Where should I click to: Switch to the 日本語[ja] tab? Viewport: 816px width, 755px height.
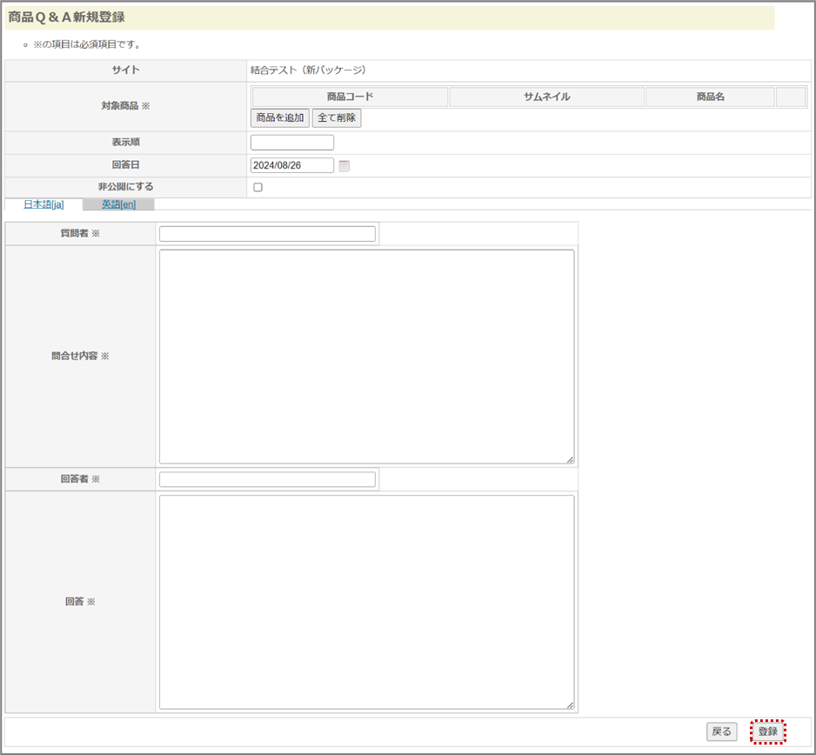[x=43, y=204]
